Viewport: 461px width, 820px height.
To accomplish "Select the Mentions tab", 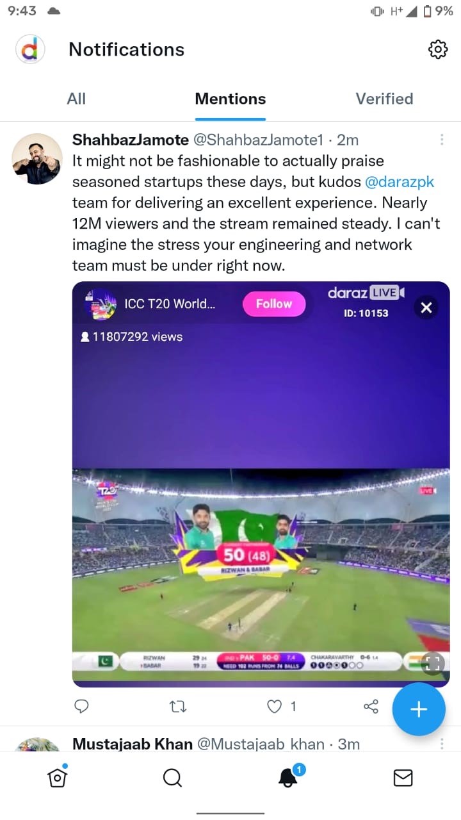I will pos(230,99).
